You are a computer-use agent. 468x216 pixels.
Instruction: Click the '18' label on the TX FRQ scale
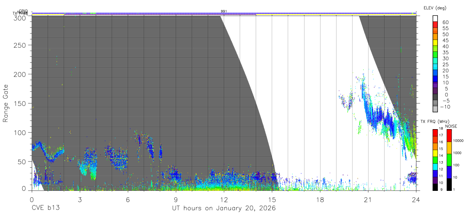tap(441, 129)
